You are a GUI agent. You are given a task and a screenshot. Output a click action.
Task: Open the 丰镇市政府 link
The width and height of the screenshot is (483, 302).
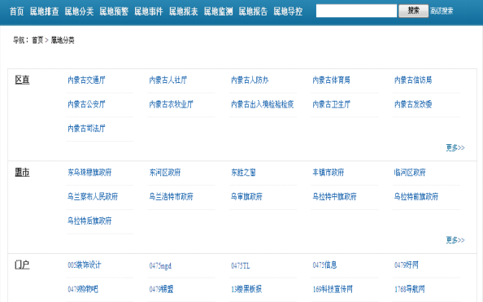pos(329,172)
